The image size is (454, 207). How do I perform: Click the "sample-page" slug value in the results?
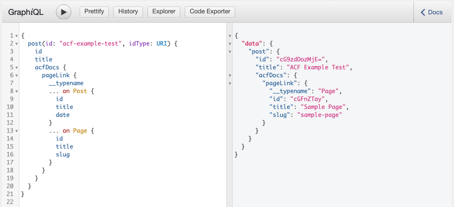(320, 115)
